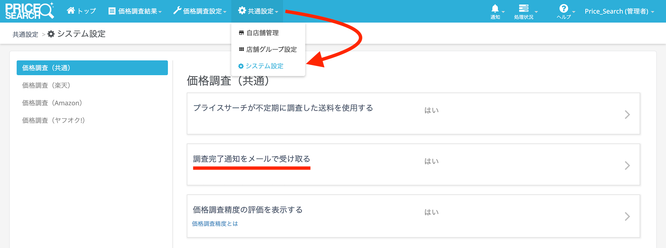Expand the プライスサーチが不定期に調査した送料 row chevron

click(x=627, y=115)
